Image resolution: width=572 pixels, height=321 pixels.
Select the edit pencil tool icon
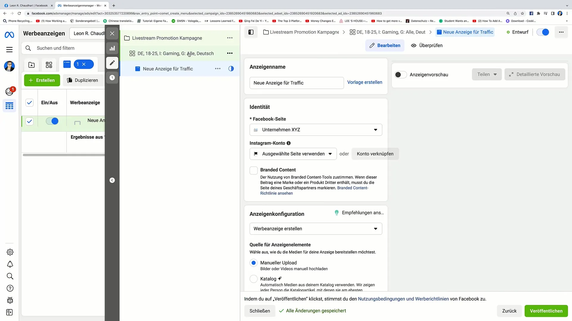point(112,63)
